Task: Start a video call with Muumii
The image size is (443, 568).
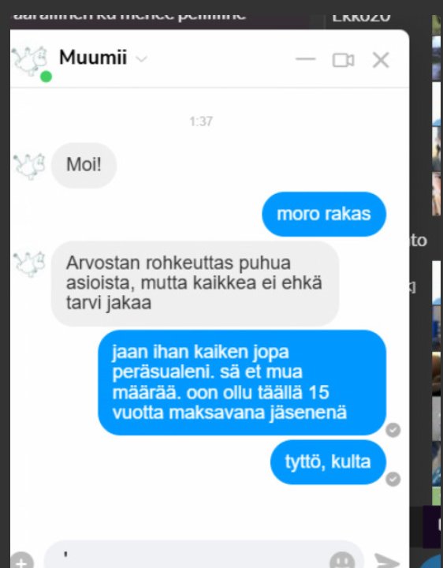Action: point(343,60)
